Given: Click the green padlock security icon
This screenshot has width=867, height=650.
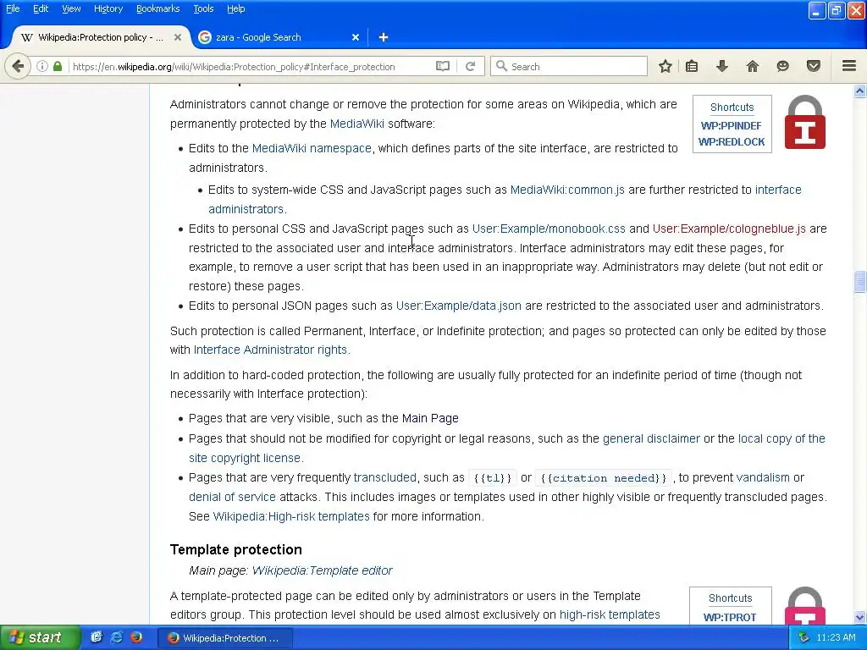Looking at the screenshot, I should (58, 66).
